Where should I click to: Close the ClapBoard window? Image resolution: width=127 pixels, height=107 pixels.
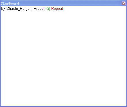click(x=124, y=3)
